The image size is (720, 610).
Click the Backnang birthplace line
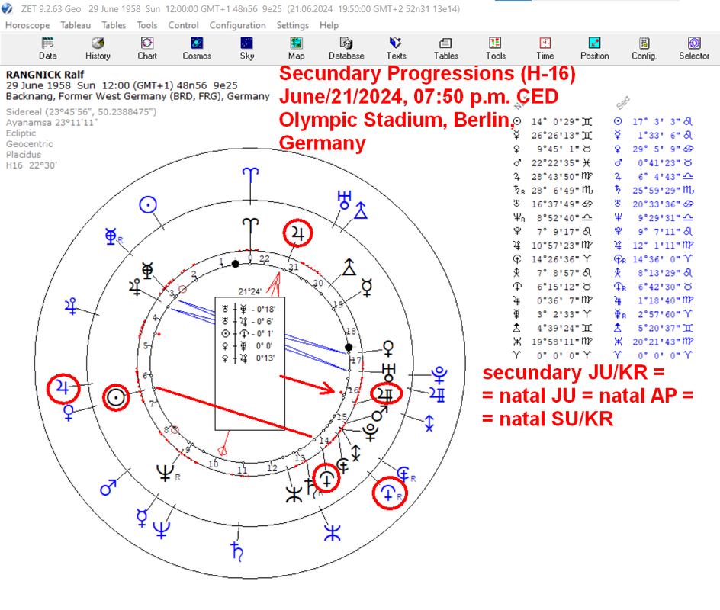tap(138, 96)
